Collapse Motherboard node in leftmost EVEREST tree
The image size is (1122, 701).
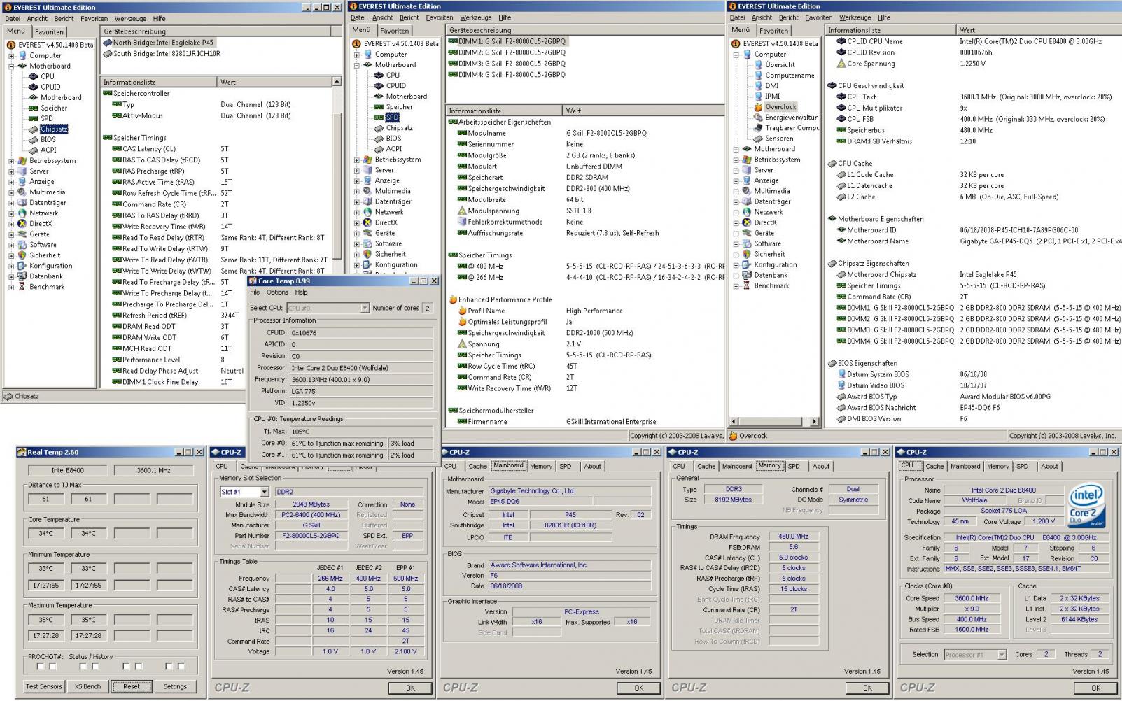click(x=11, y=66)
